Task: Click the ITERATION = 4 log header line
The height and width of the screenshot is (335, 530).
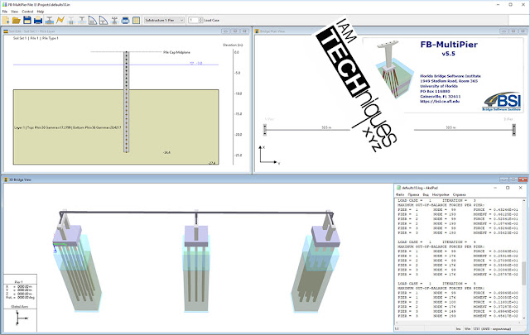Action: (x=436, y=242)
